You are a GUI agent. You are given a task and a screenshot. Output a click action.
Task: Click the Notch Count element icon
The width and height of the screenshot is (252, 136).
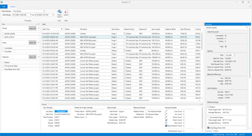click(166, 120)
